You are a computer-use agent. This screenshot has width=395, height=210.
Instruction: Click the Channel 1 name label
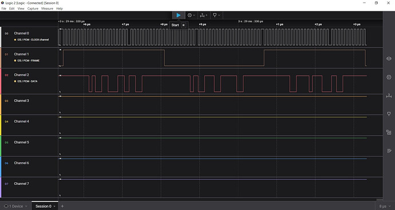tap(21, 54)
